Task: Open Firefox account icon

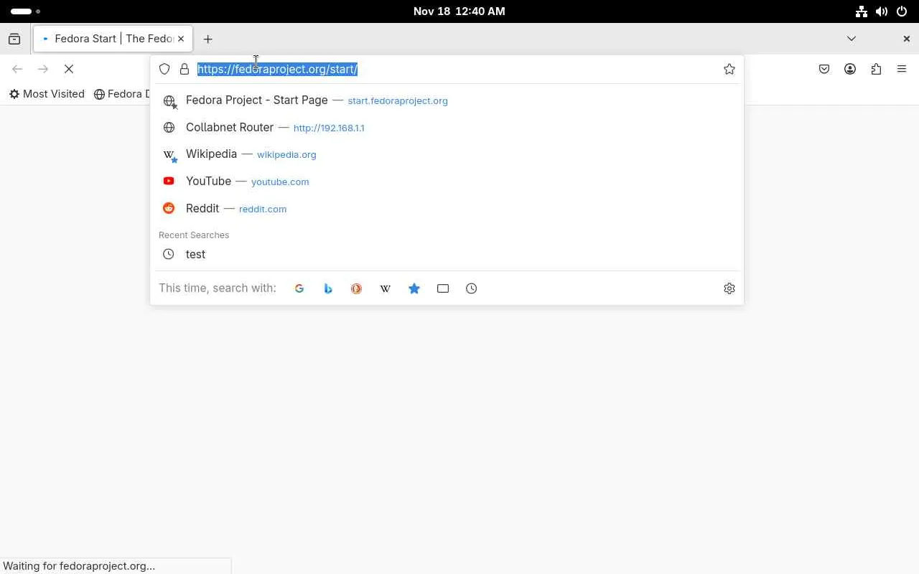Action: 850,69
